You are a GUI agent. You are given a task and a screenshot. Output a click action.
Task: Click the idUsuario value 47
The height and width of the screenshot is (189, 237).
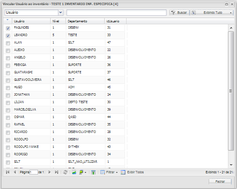[109, 42]
